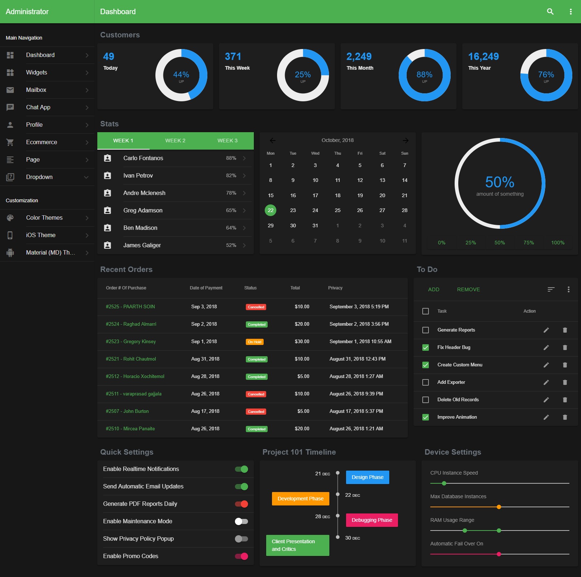This screenshot has width=581, height=577.
Task: Click the sort icon in To Do panel
Action: pos(551,289)
